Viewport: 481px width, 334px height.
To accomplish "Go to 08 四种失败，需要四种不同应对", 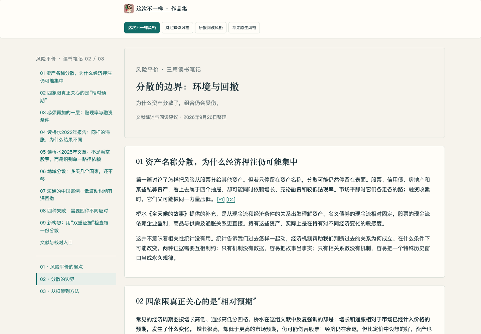I will click(x=76, y=211).
